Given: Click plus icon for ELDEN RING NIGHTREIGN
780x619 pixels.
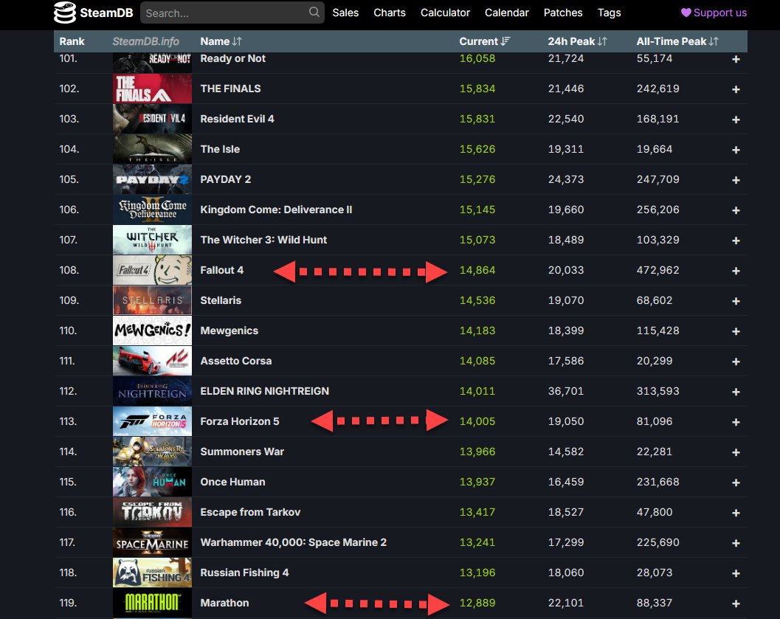Looking at the screenshot, I should (x=736, y=393).
